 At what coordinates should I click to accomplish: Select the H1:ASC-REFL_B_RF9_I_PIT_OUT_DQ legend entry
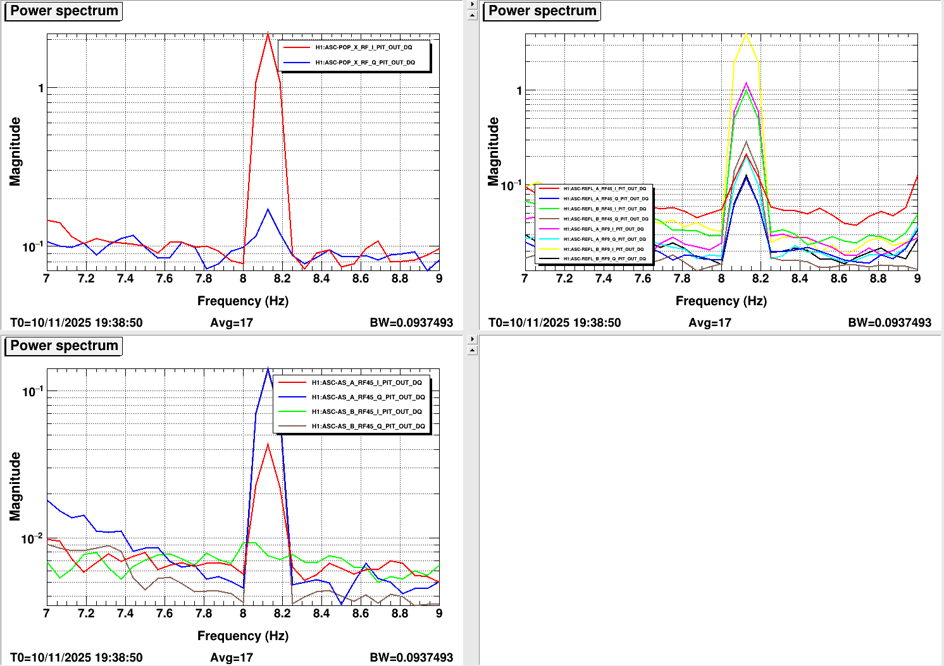(603, 249)
